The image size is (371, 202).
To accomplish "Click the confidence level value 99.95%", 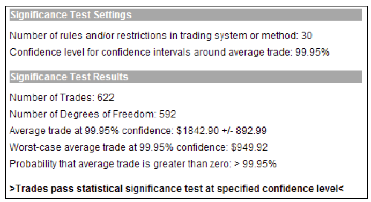I will tap(313, 52).
